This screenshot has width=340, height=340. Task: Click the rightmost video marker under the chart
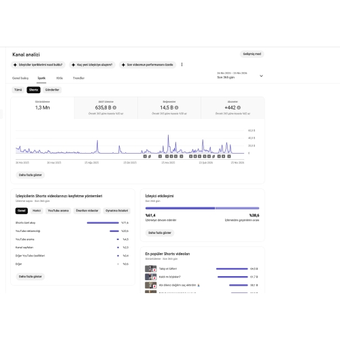tap(229, 156)
